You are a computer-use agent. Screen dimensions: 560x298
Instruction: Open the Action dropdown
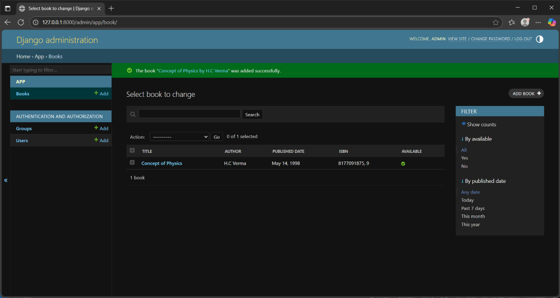(x=179, y=137)
